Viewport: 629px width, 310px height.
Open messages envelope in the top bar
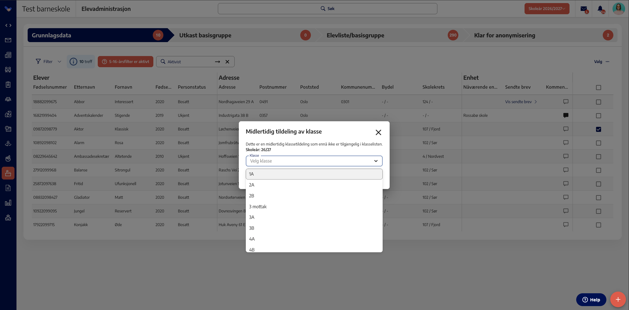click(584, 9)
